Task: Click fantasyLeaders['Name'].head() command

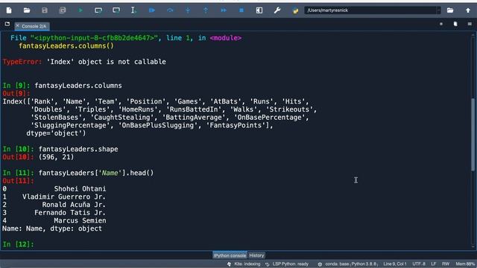Action: coord(96,173)
